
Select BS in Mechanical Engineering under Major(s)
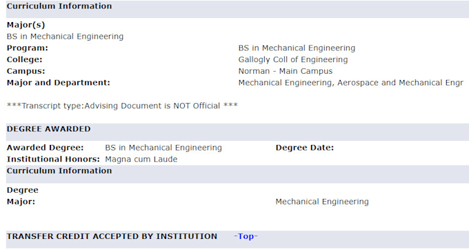tap(66, 37)
